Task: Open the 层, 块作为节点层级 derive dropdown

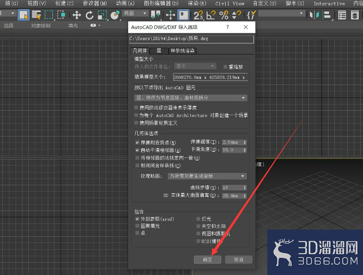Action: pos(190,98)
